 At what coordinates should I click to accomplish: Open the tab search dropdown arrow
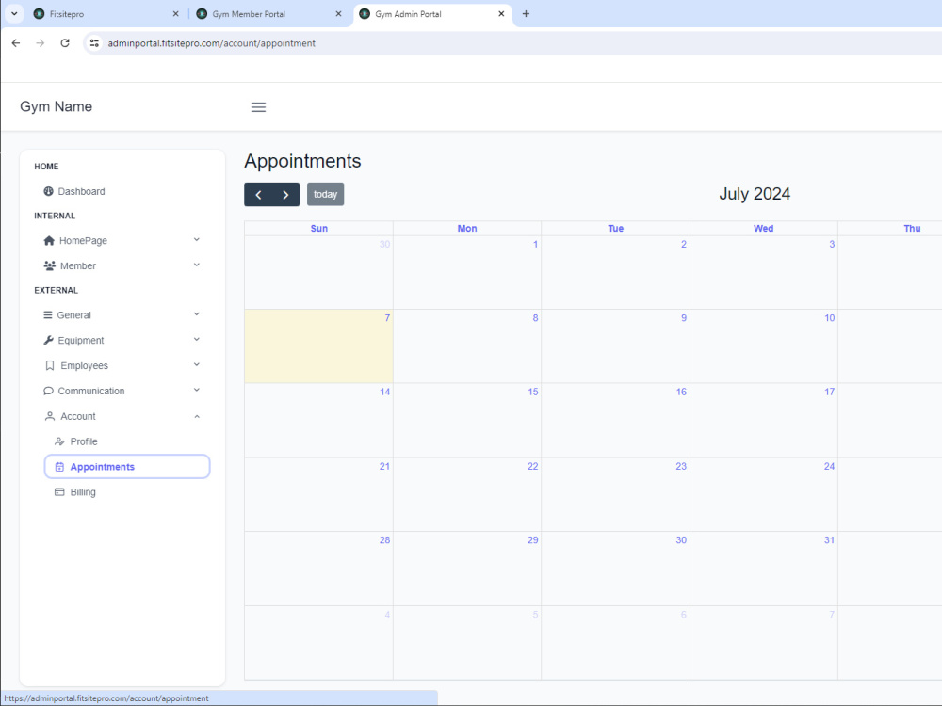click(x=14, y=14)
